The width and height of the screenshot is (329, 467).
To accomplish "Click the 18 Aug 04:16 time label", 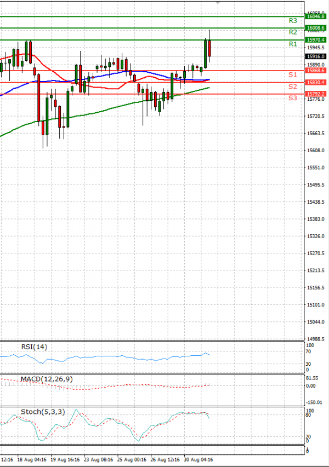I will point(32,459).
